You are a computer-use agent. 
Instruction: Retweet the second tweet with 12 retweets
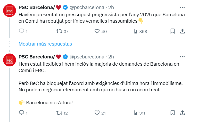point(59,113)
